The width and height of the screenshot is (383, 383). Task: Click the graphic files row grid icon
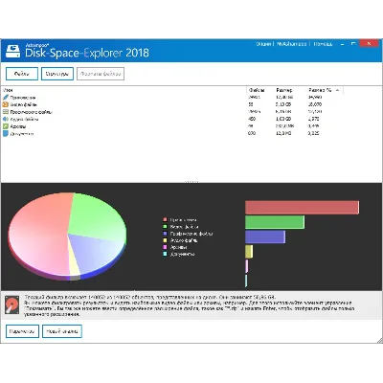pos(6,112)
